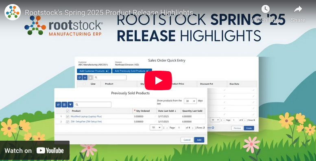Click the Quantity Last Sold column header
316x161 pixels.
click(192, 111)
